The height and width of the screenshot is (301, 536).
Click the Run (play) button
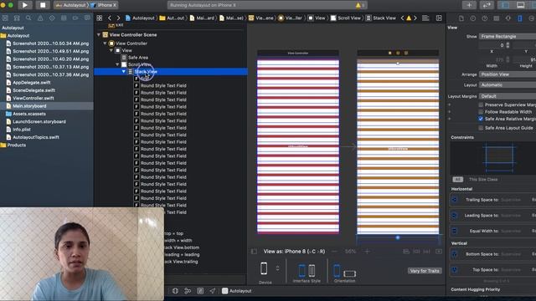25,5
